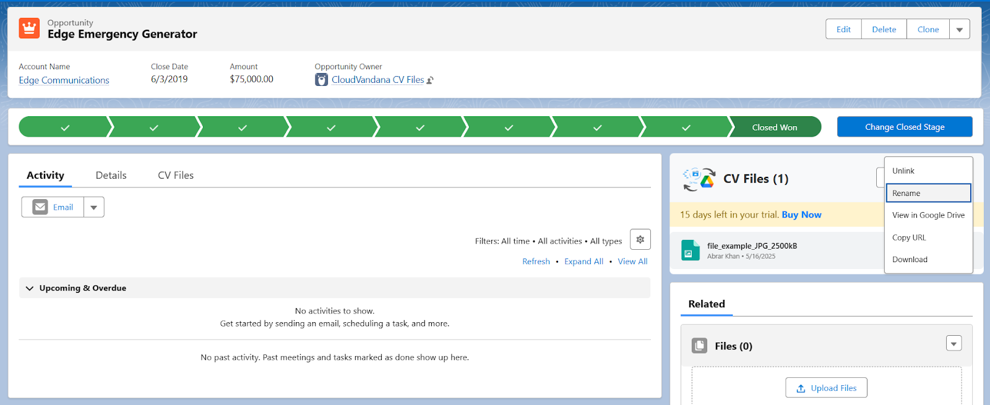Click the change owner icon beside CloudVandana CV Files
990x405 pixels.
coord(430,80)
